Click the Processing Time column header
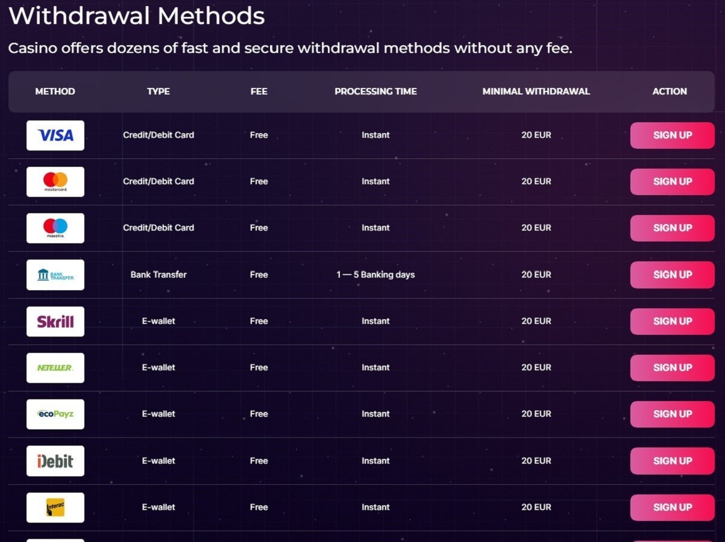Viewport: 725px width, 542px height. pos(375,92)
